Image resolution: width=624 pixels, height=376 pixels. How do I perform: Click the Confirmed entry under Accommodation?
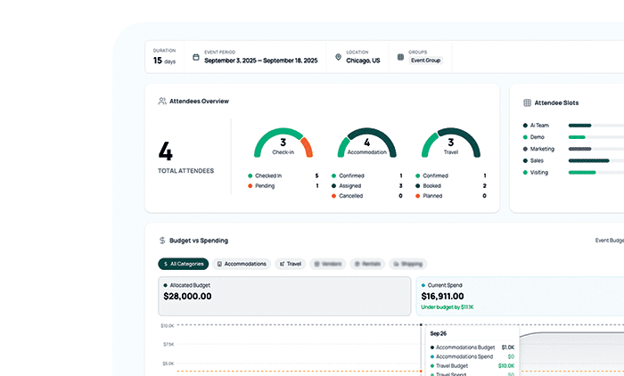(367, 176)
